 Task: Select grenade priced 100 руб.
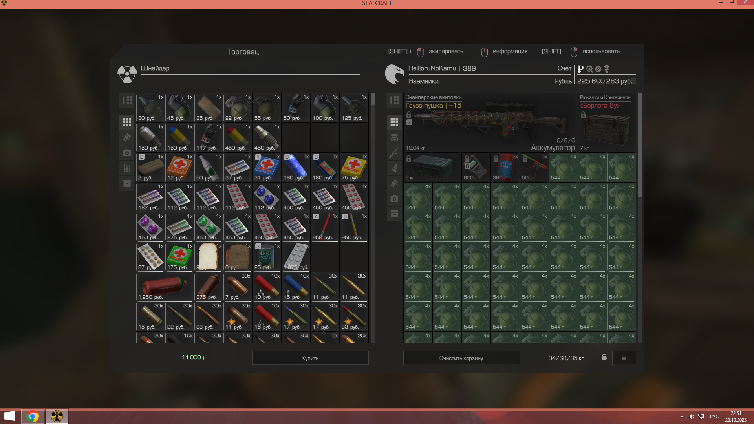(325, 108)
